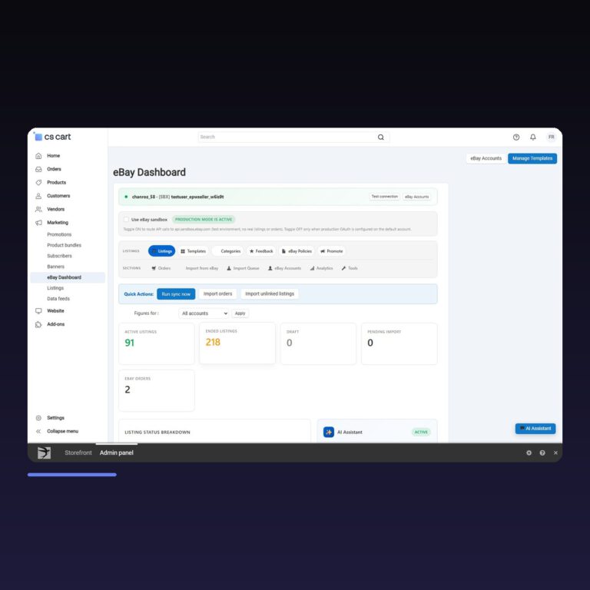590x590 pixels.
Task: Open Product bundles in sidebar
Action: tap(64, 245)
